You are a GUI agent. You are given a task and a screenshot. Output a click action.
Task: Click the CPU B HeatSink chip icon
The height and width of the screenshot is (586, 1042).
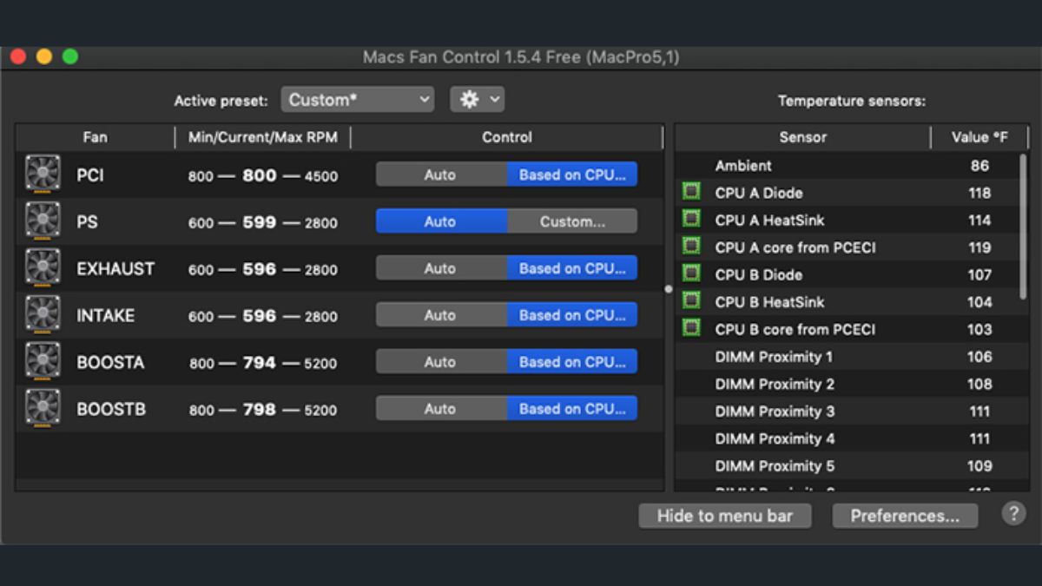(691, 300)
